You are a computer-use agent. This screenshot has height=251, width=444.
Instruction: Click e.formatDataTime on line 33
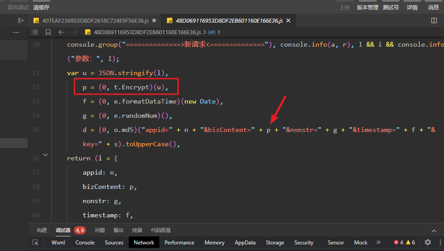pyautogui.click(x=145, y=102)
